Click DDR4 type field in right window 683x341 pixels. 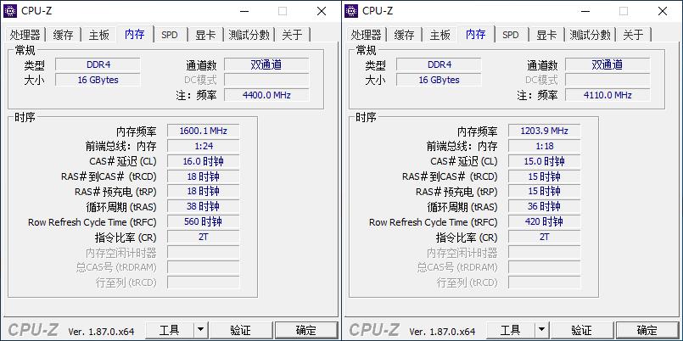pos(439,64)
